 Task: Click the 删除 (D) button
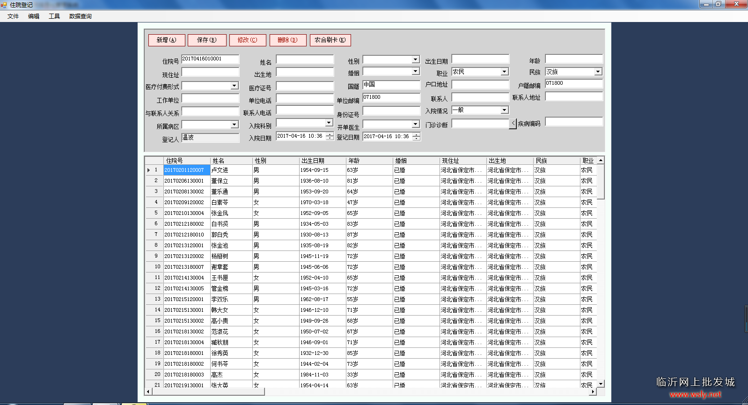coord(288,40)
